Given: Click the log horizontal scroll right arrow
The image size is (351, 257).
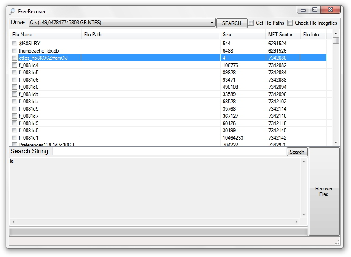Looking at the screenshot, I should pos(297,222).
